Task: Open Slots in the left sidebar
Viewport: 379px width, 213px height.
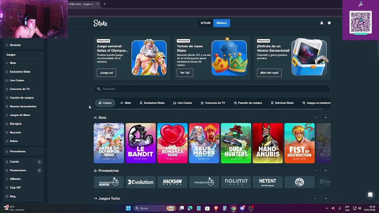Action: 24,63
